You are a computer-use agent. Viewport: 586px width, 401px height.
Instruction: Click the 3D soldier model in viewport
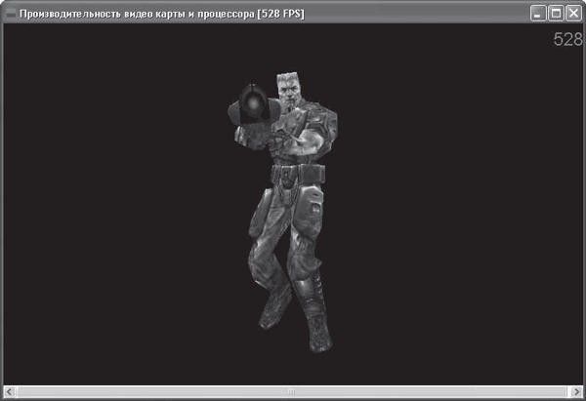(283, 212)
